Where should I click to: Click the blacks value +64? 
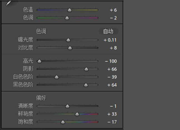(x=112, y=85)
